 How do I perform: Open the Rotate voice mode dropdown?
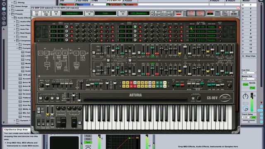tap(211, 27)
